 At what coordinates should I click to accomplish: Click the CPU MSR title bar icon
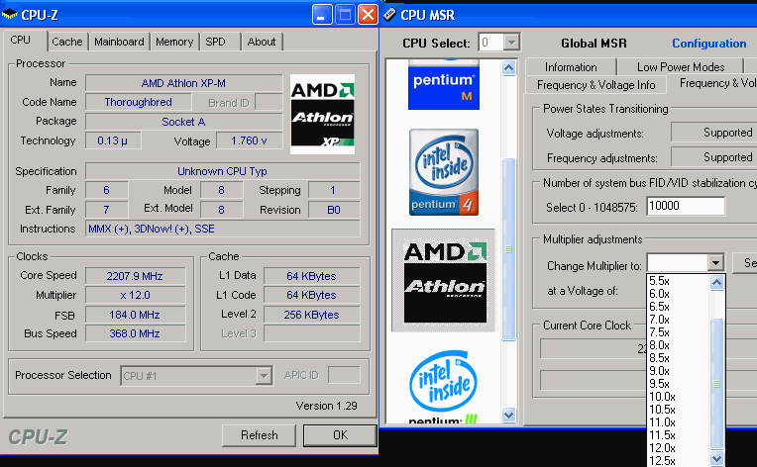(390, 15)
